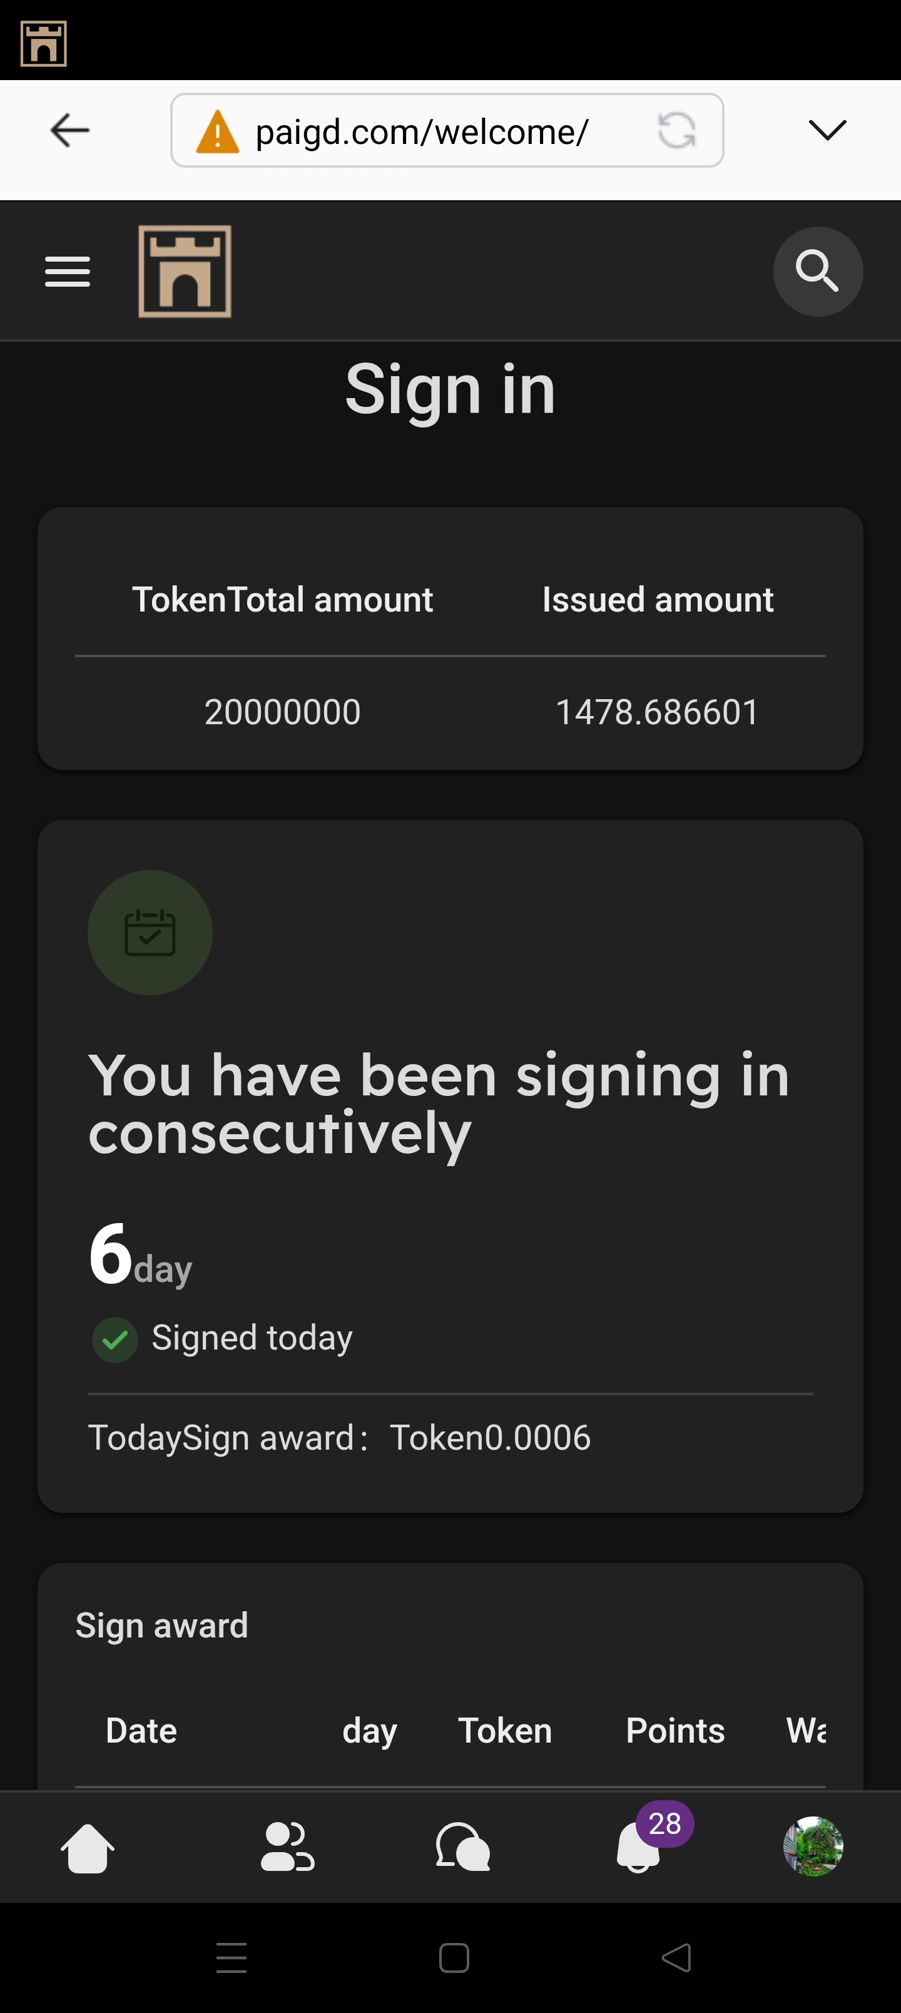Screen dimensions: 901x2013
Task: Open the chat messages tab
Action: (x=462, y=1847)
